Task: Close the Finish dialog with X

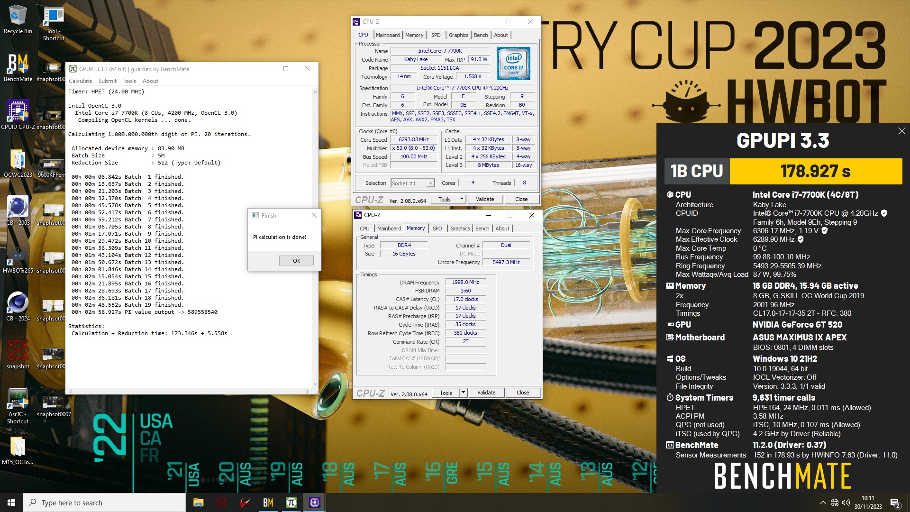Action: coord(314,216)
